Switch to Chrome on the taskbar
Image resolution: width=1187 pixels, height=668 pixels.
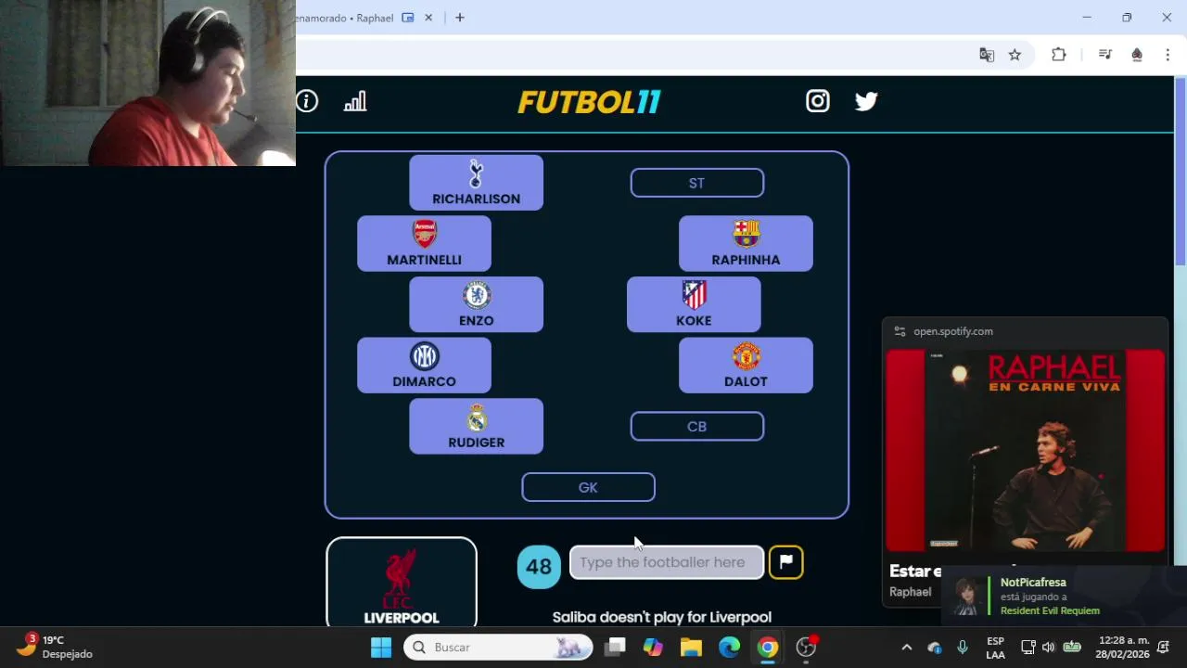tap(767, 647)
